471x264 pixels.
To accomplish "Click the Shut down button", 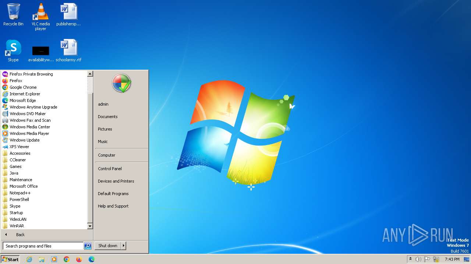I will pos(108,246).
